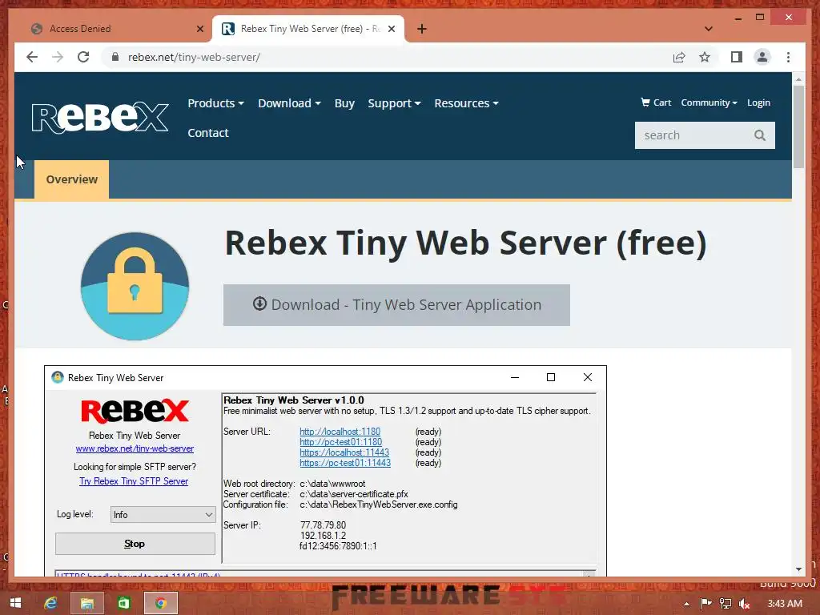Expand the Support menu
Viewport: 820px width, 615px height.
coord(394,103)
